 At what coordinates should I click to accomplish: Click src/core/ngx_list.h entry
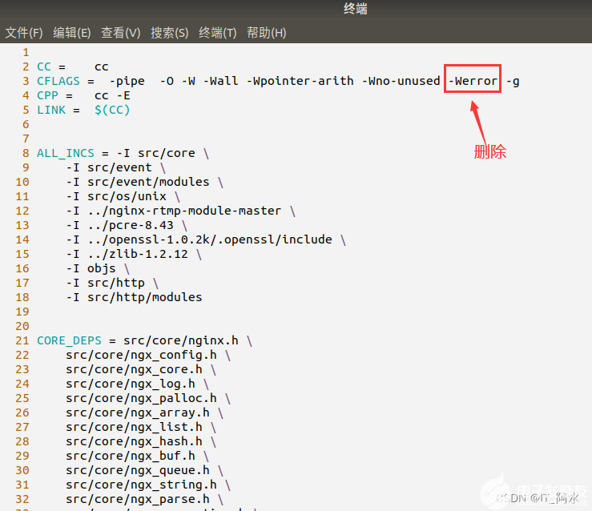pyautogui.click(x=134, y=427)
